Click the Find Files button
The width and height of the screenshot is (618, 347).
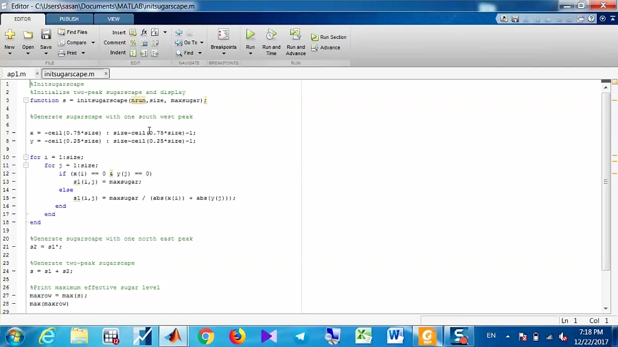(73, 32)
